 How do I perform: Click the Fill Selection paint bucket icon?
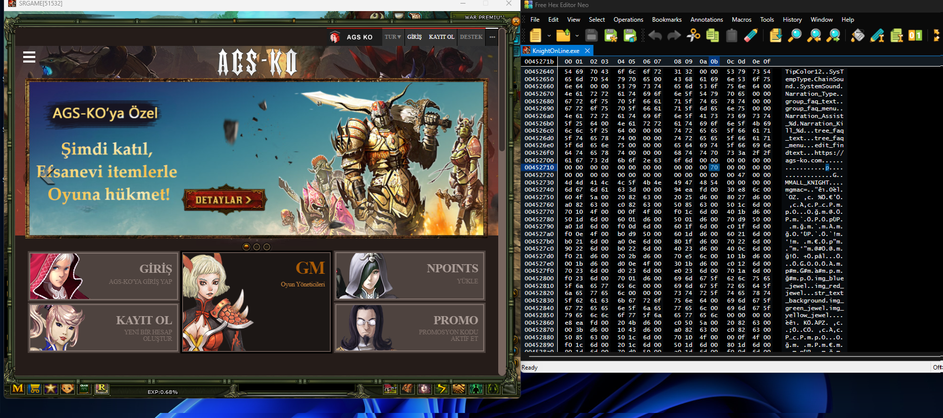coord(858,35)
